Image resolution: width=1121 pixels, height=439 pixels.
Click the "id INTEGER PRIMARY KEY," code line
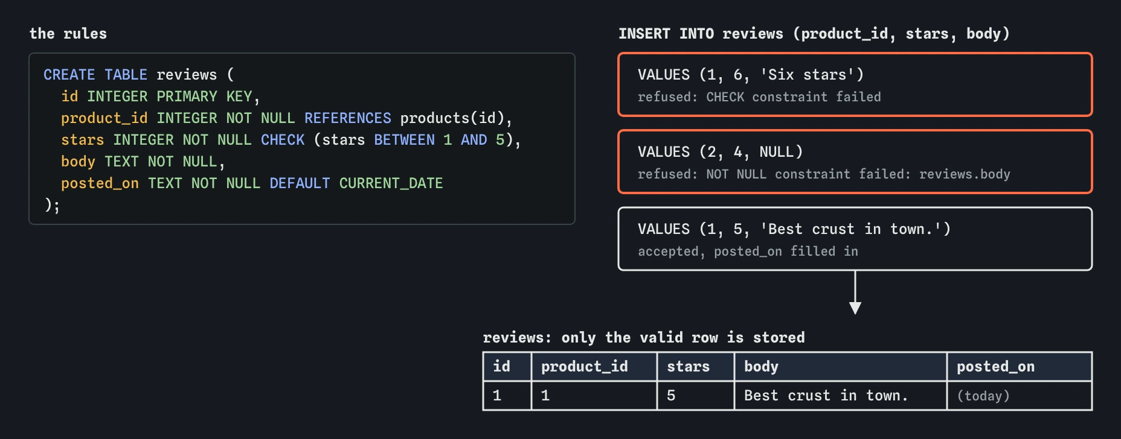(161, 96)
